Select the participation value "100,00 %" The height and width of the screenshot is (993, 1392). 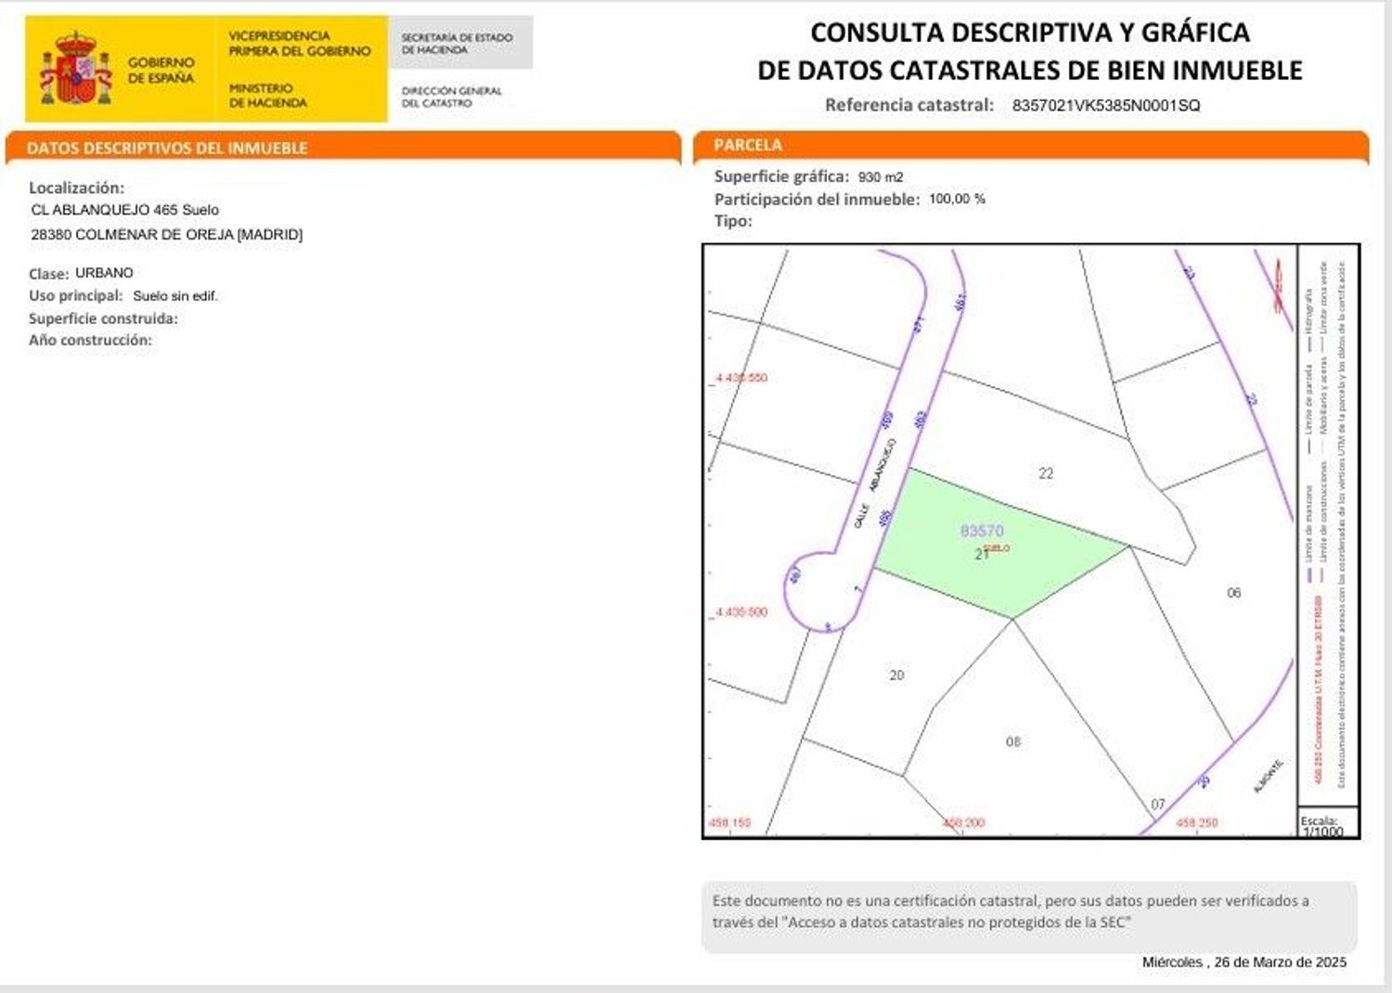[957, 200]
